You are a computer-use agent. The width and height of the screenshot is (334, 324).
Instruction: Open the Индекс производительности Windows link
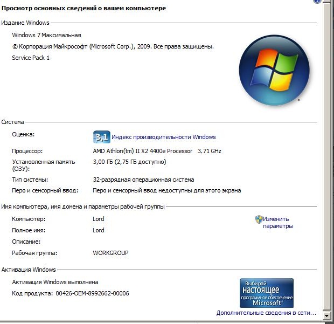coord(164,137)
